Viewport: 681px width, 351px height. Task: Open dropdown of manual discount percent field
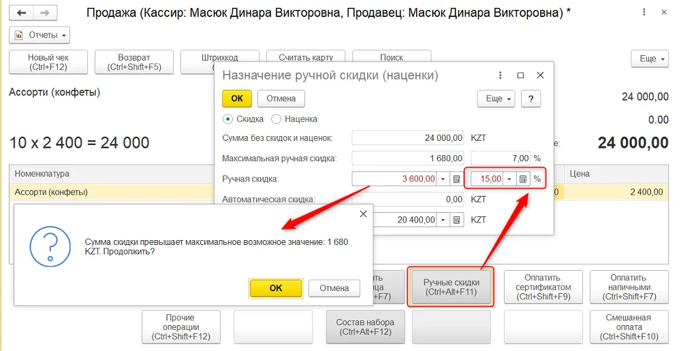(509, 179)
